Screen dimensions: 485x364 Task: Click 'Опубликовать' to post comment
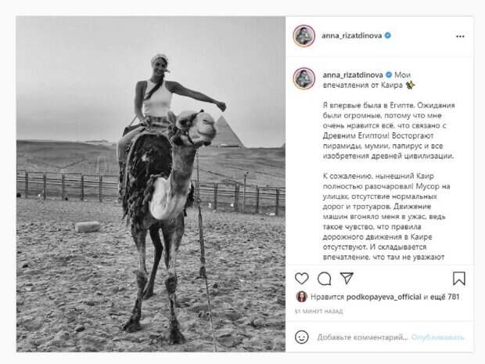438,337
